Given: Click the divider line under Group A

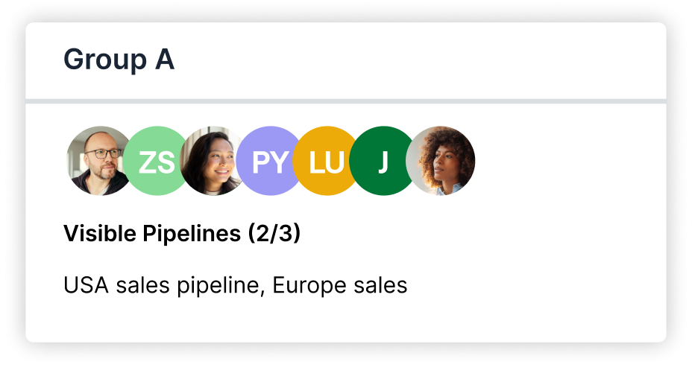Looking at the screenshot, I should [346, 101].
